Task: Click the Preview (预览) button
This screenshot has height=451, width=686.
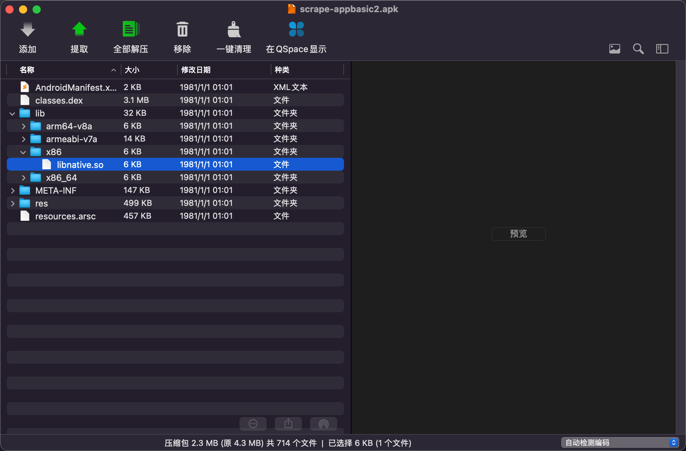Action: click(x=518, y=234)
